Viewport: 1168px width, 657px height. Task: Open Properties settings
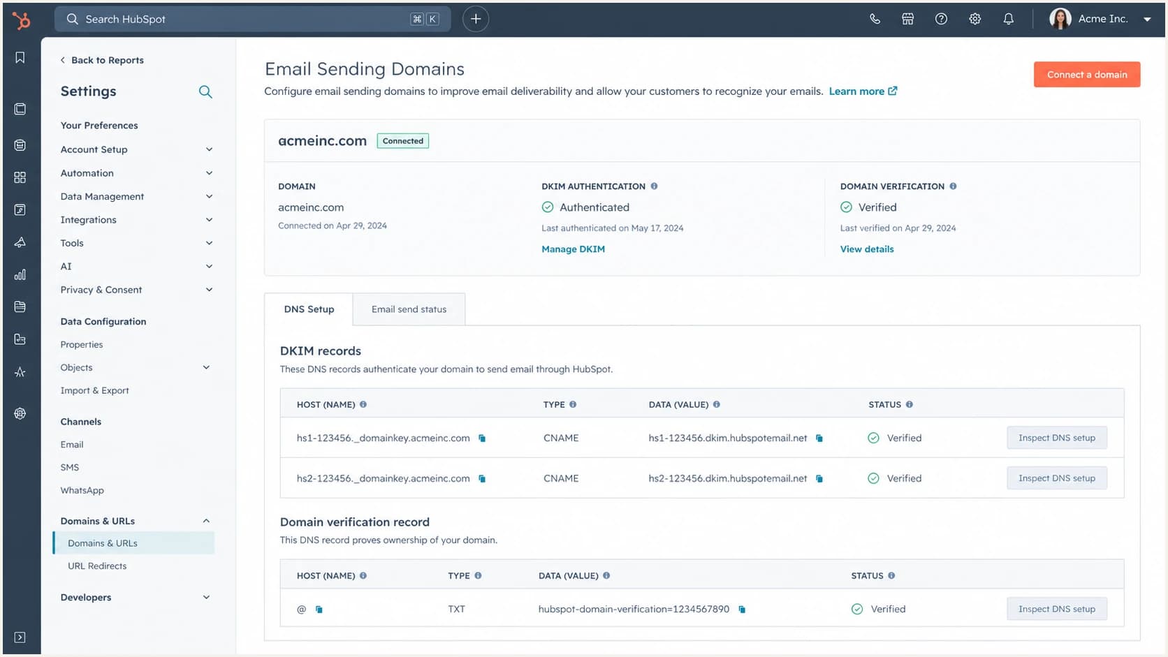(x=82, y=345)
